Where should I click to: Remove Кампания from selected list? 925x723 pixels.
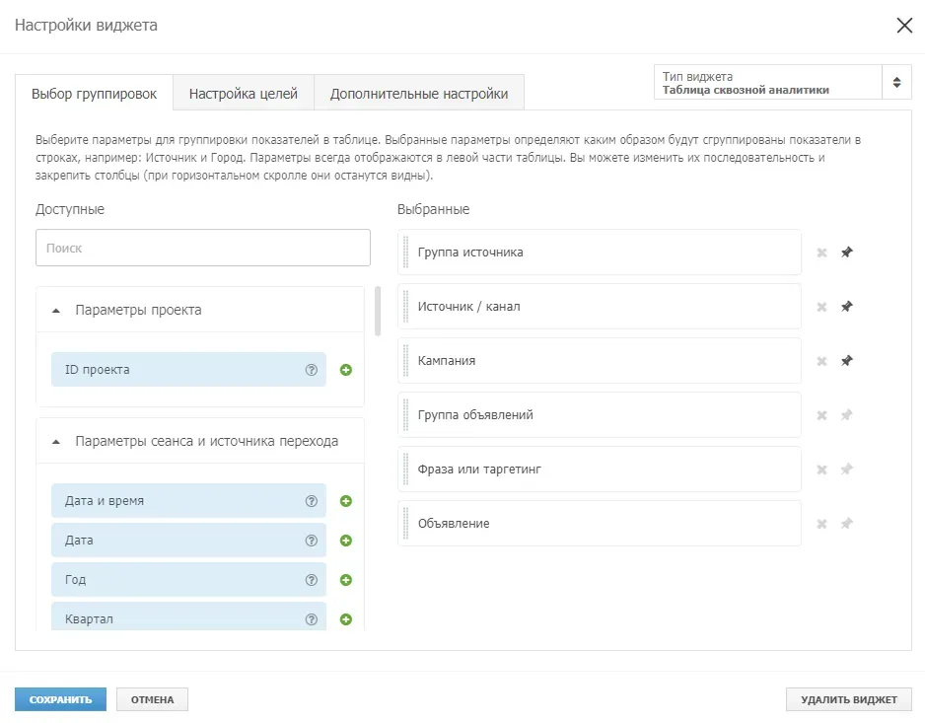pos(821,361)
